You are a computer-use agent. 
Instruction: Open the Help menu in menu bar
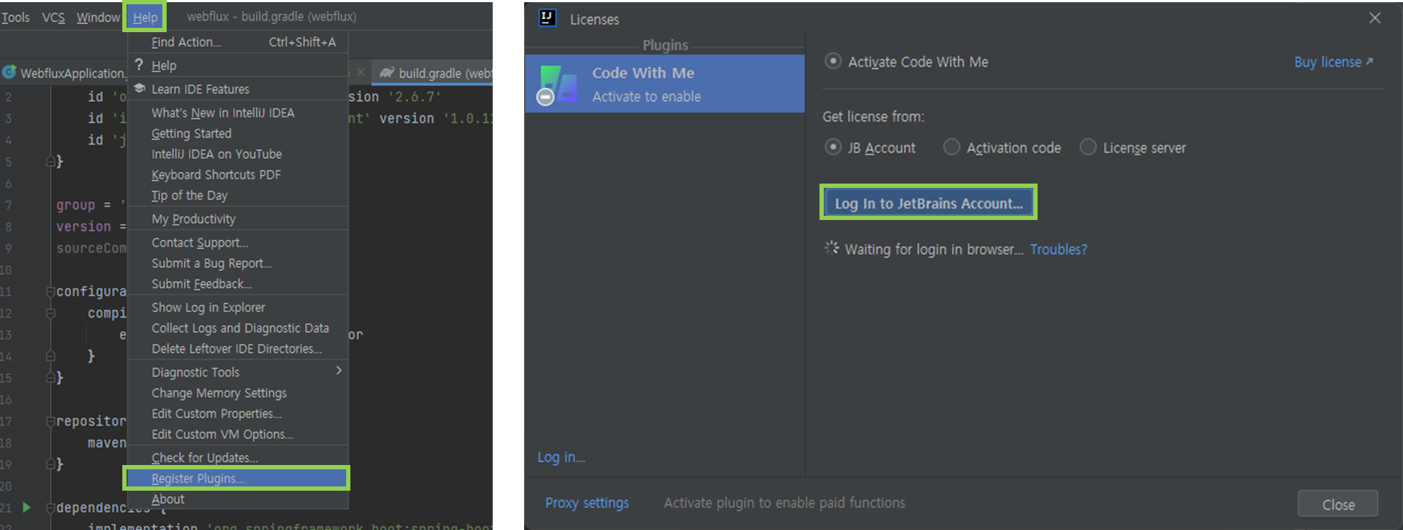coord(145,17)
